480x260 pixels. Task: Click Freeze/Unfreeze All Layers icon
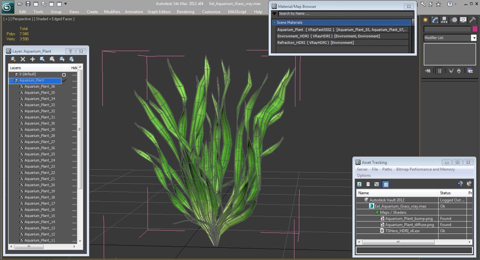tap(71, 59)
